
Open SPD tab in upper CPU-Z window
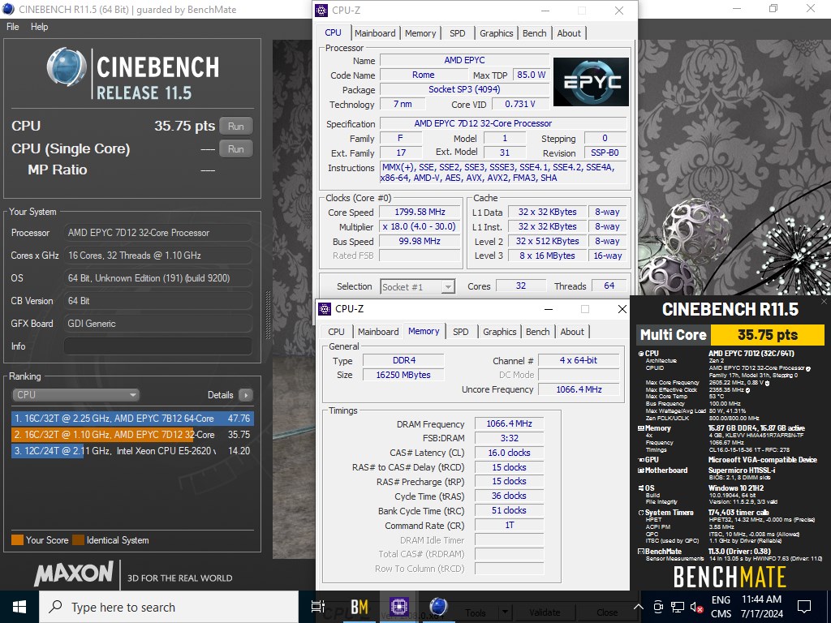[x=458, y=32]
